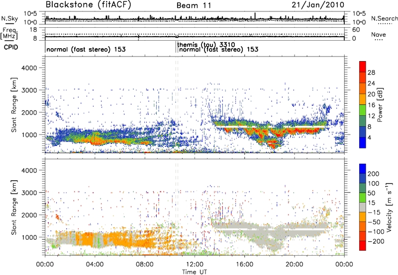
Task: Click the "4000" tick on the power panel
Action: pyautogui.click(x=29, y=68)
